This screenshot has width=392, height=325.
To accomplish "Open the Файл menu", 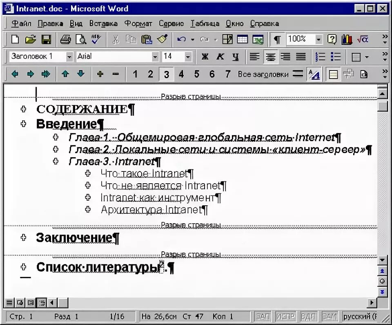I will click(21, 24).
